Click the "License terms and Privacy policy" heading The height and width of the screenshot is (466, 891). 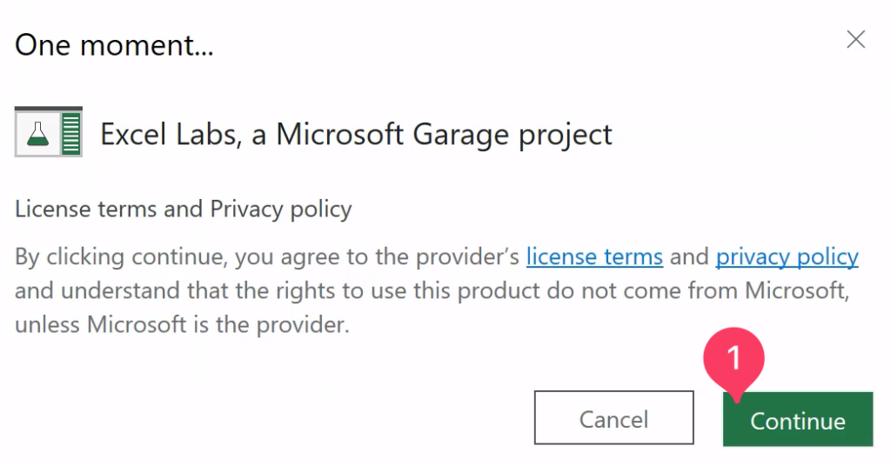[184, 210]
